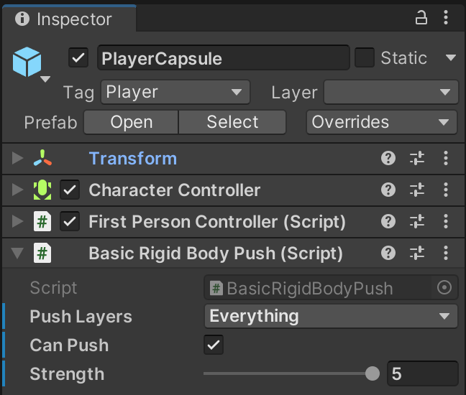Uncheck the Can Push checkbox
466x395 pixels.
214,345
